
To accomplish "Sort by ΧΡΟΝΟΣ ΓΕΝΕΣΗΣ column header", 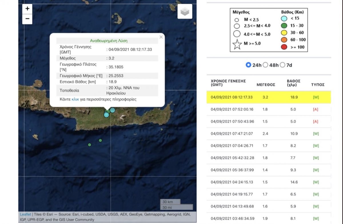I will [228, 83].
